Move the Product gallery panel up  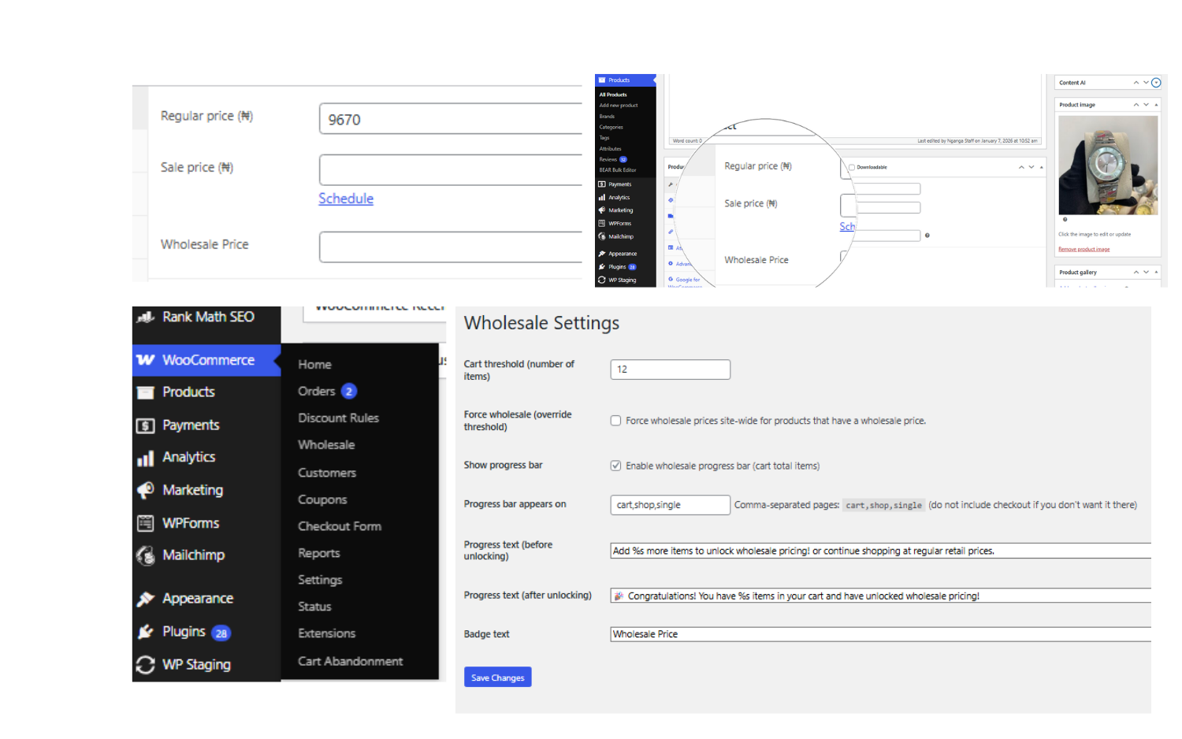click(x=1136, y=273)
